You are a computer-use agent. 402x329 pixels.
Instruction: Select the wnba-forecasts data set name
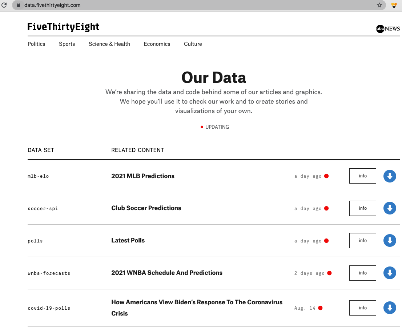[49, 273]
